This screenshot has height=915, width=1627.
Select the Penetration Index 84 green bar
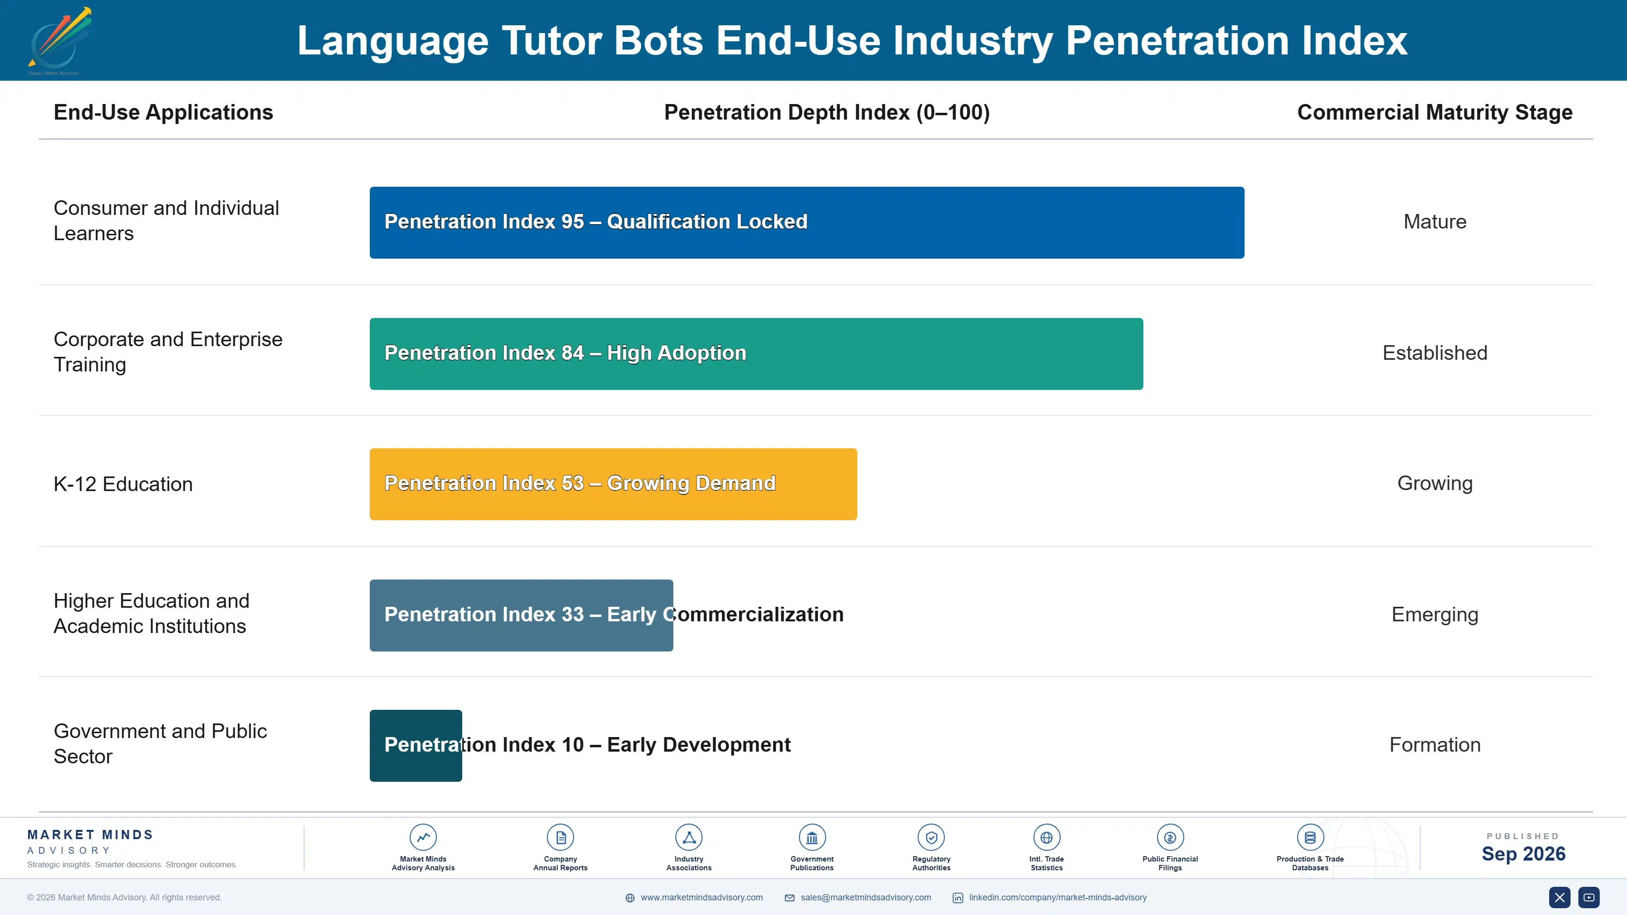click(x=756, y=353)
